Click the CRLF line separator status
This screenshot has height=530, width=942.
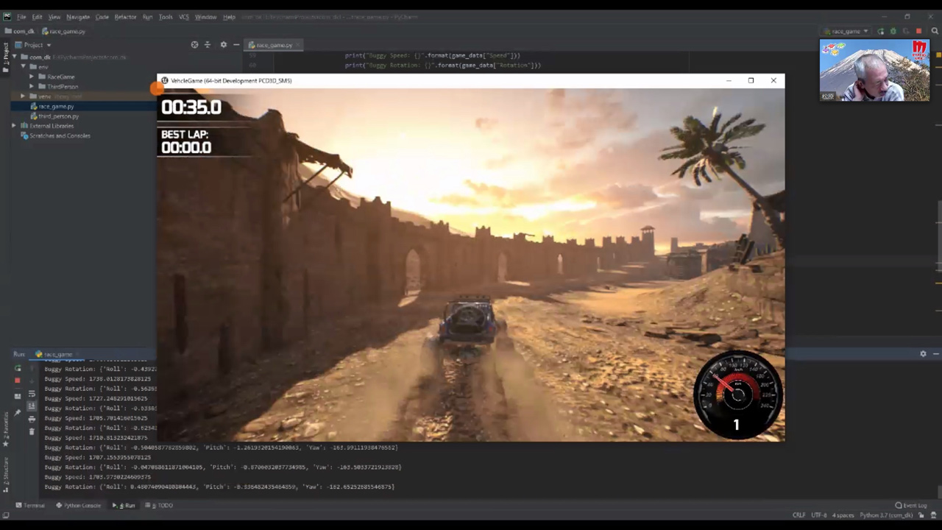tap(798, 515)
